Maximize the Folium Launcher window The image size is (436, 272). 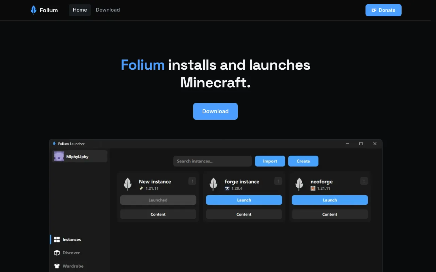361,144
